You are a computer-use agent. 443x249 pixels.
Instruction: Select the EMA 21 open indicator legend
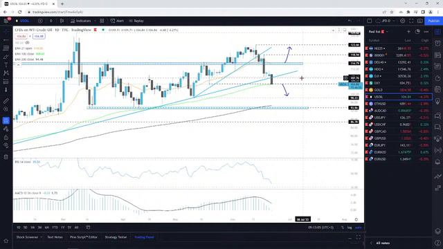29,48
